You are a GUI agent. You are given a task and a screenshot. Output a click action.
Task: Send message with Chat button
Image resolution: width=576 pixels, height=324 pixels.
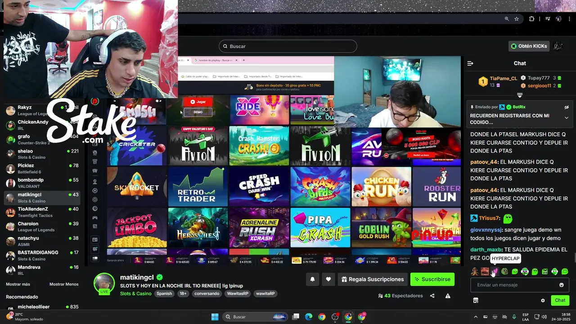click(x=560, y=300)
